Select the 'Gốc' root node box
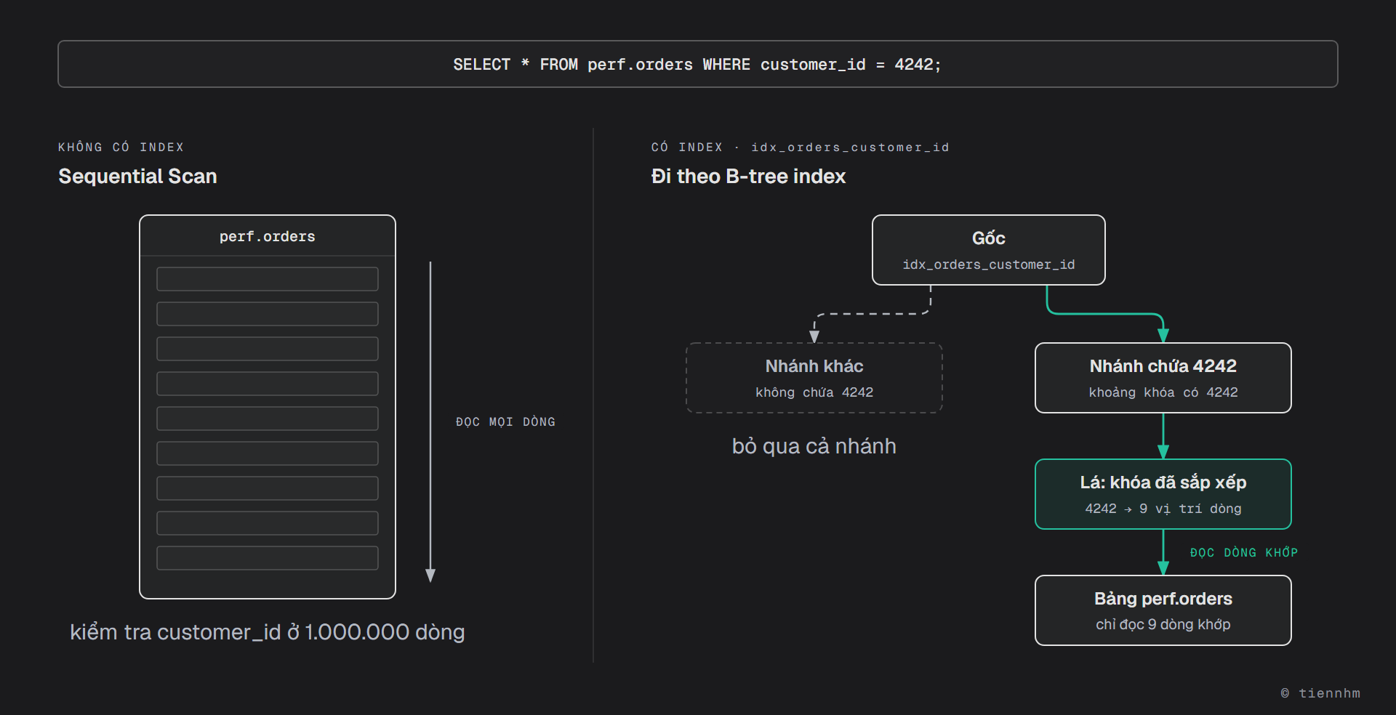This screenshot has height=715, width=1396. pos(989,250)
